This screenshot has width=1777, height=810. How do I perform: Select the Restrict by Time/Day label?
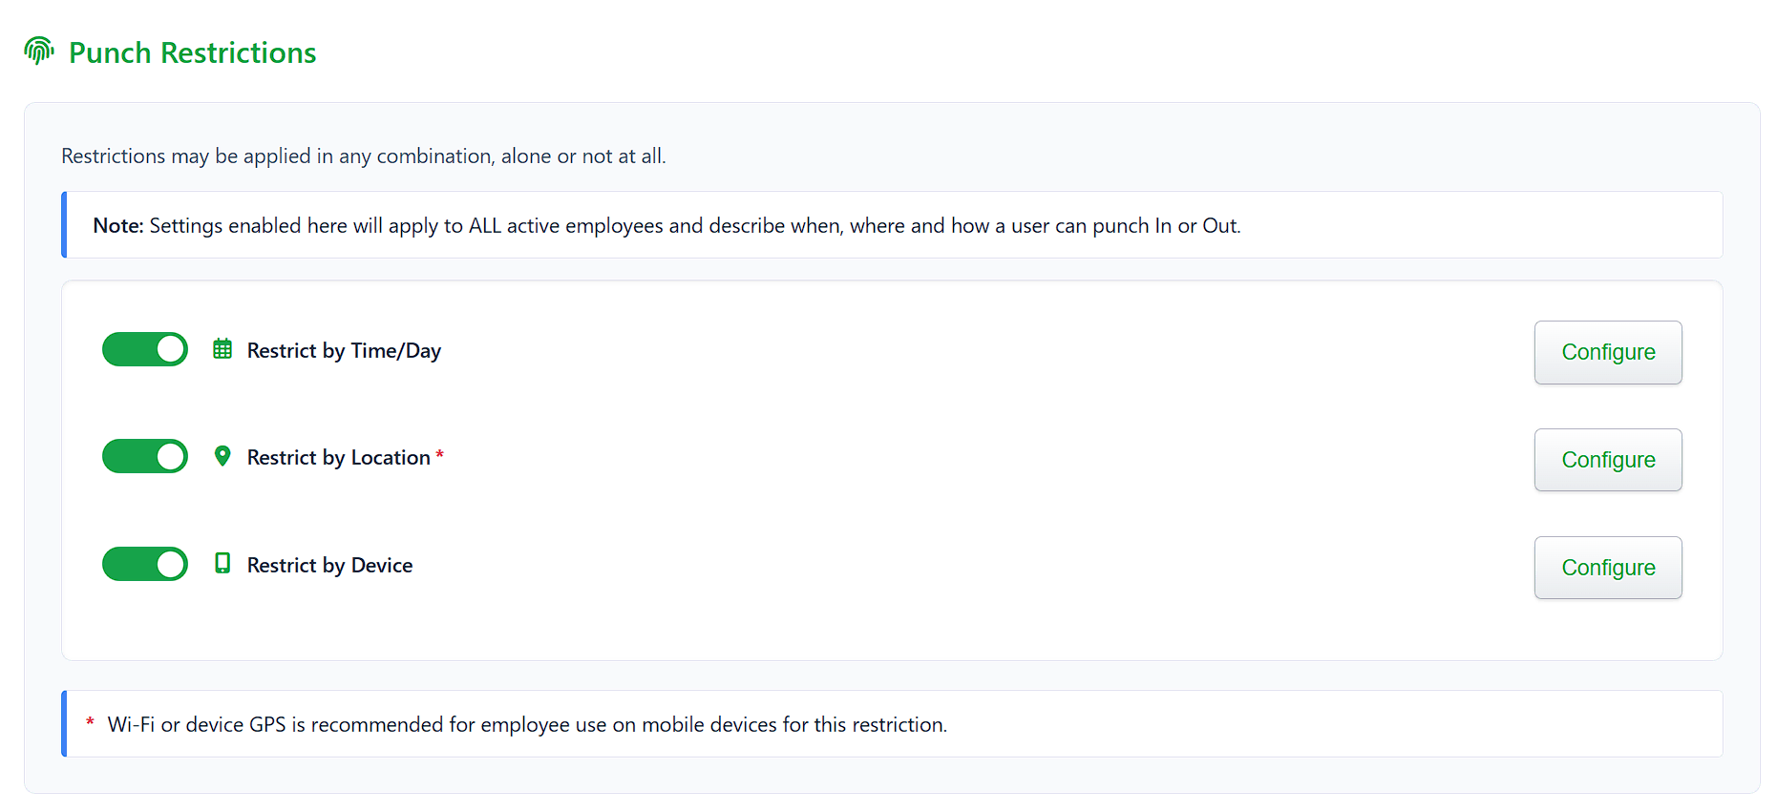(x=344, y=351)
